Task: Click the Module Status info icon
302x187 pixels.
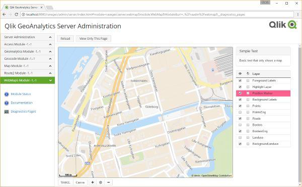Action: 7,95
